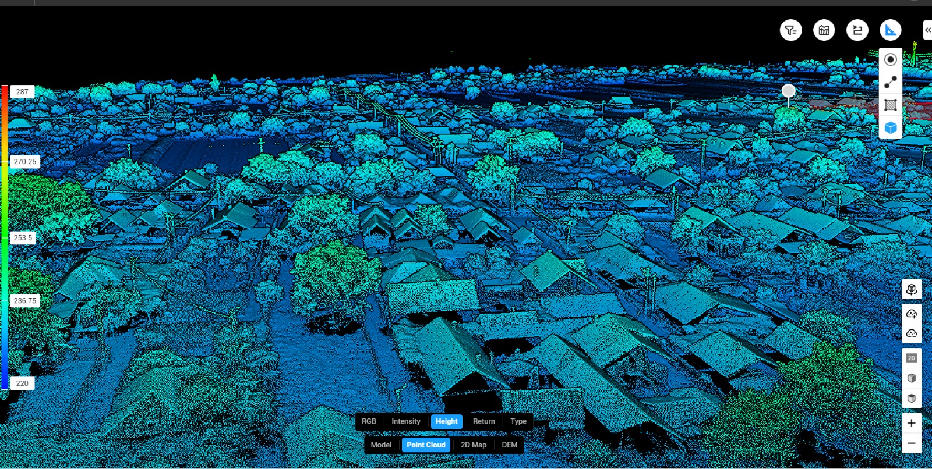
Task: Switch view to 2D Map
Action: 473,445
